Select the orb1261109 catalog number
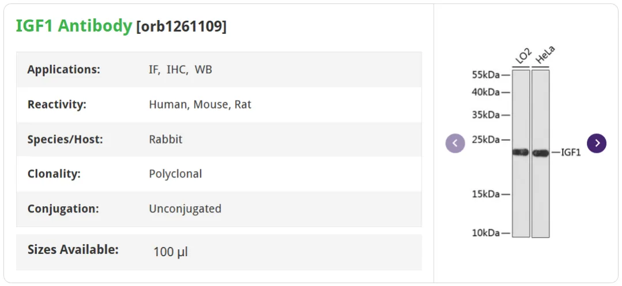The height and width of the screenshot is (286, 622). click(x=181, y=26)
